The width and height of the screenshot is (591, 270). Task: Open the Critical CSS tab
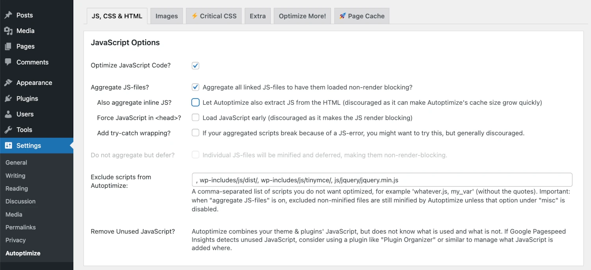click(x=214, y=16)
